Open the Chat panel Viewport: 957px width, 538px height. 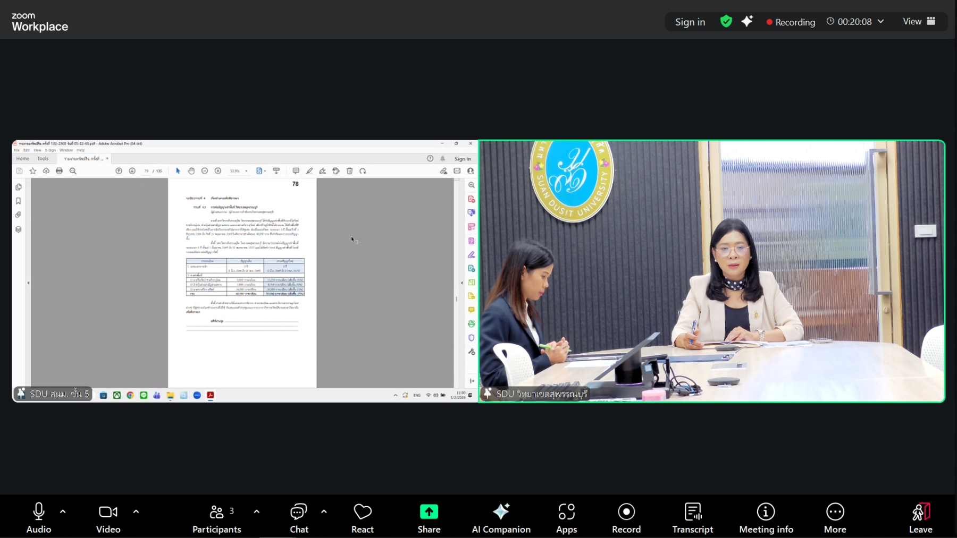coord(299,517)
